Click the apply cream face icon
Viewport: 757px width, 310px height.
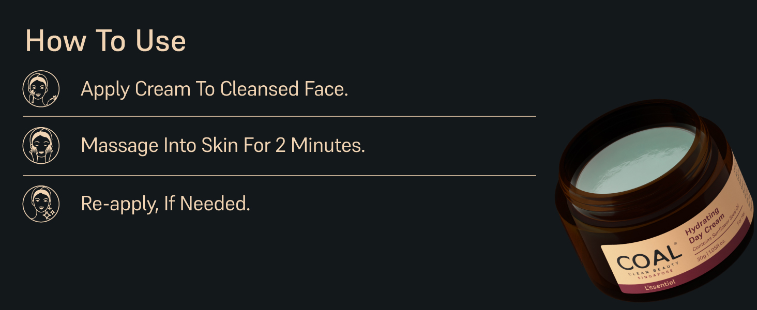[41, 89]
